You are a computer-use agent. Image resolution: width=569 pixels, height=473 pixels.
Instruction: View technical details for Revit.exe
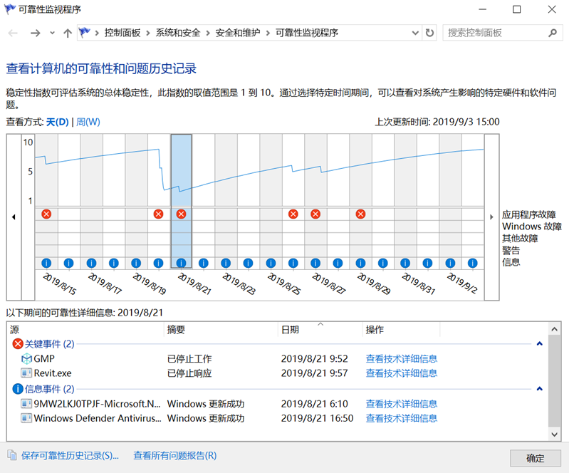[402, 373]
